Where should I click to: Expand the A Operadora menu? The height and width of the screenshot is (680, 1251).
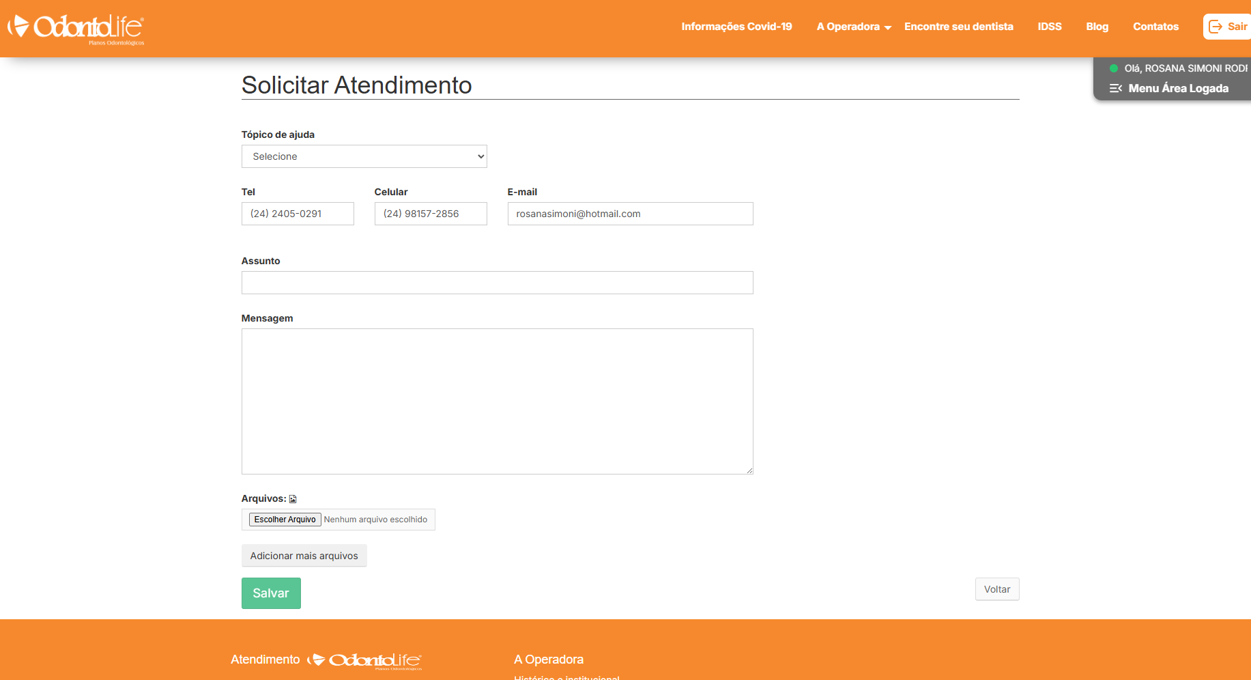point(854,27)
